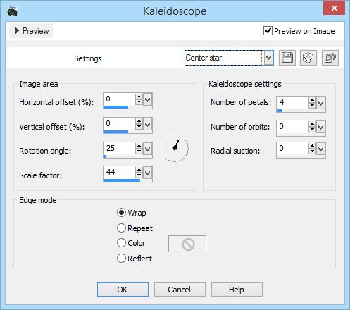This screenshot has width=350, height=310.
Task: Choose the Color edge mode option
Action: pos(121,243)
